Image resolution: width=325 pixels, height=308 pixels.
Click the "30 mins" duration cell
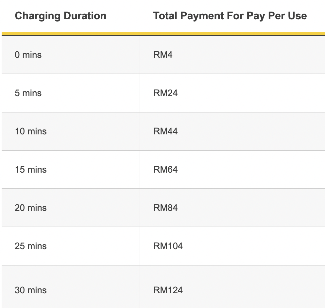point(31,290)
